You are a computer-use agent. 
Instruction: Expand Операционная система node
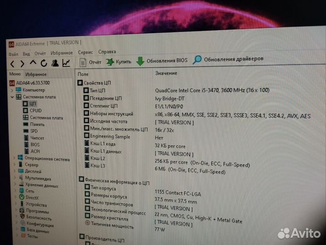(x=14, y=158)
